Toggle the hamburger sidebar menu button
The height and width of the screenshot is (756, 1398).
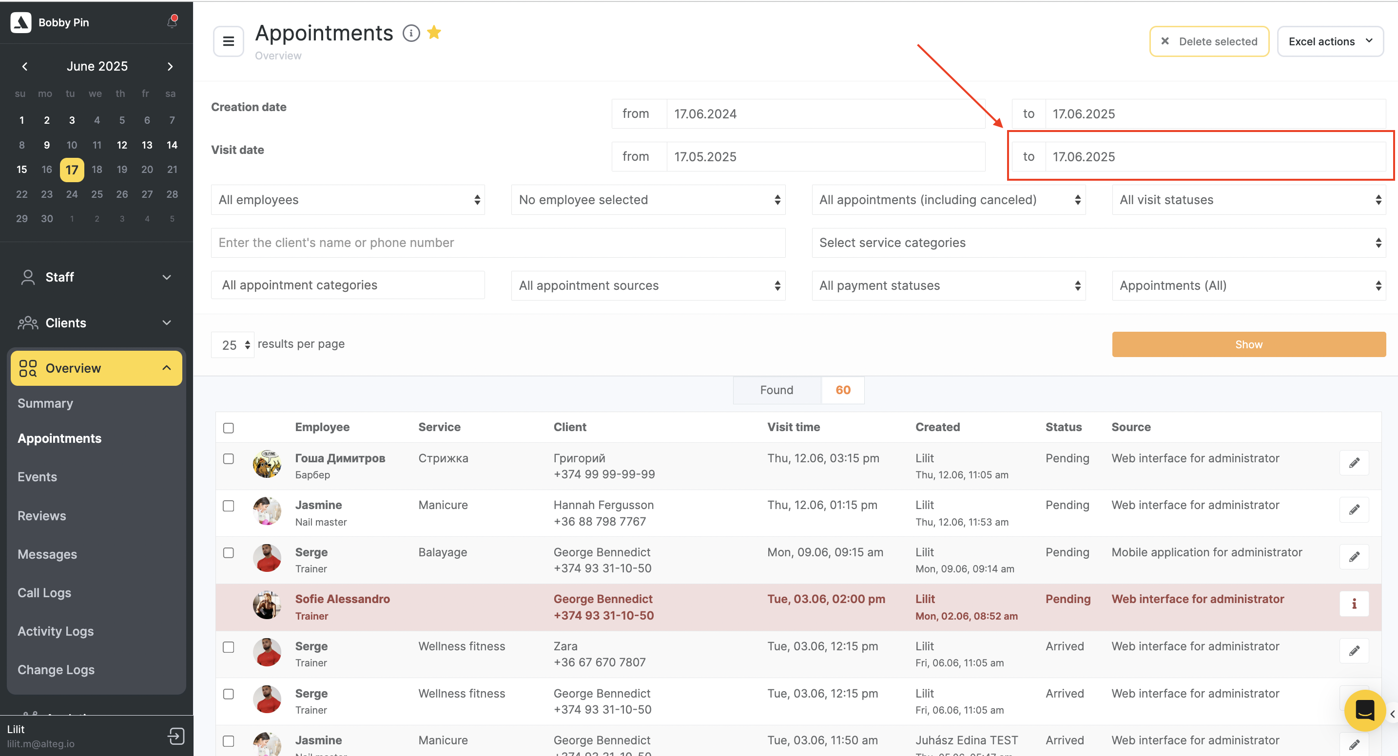click(x=229, y=41)
